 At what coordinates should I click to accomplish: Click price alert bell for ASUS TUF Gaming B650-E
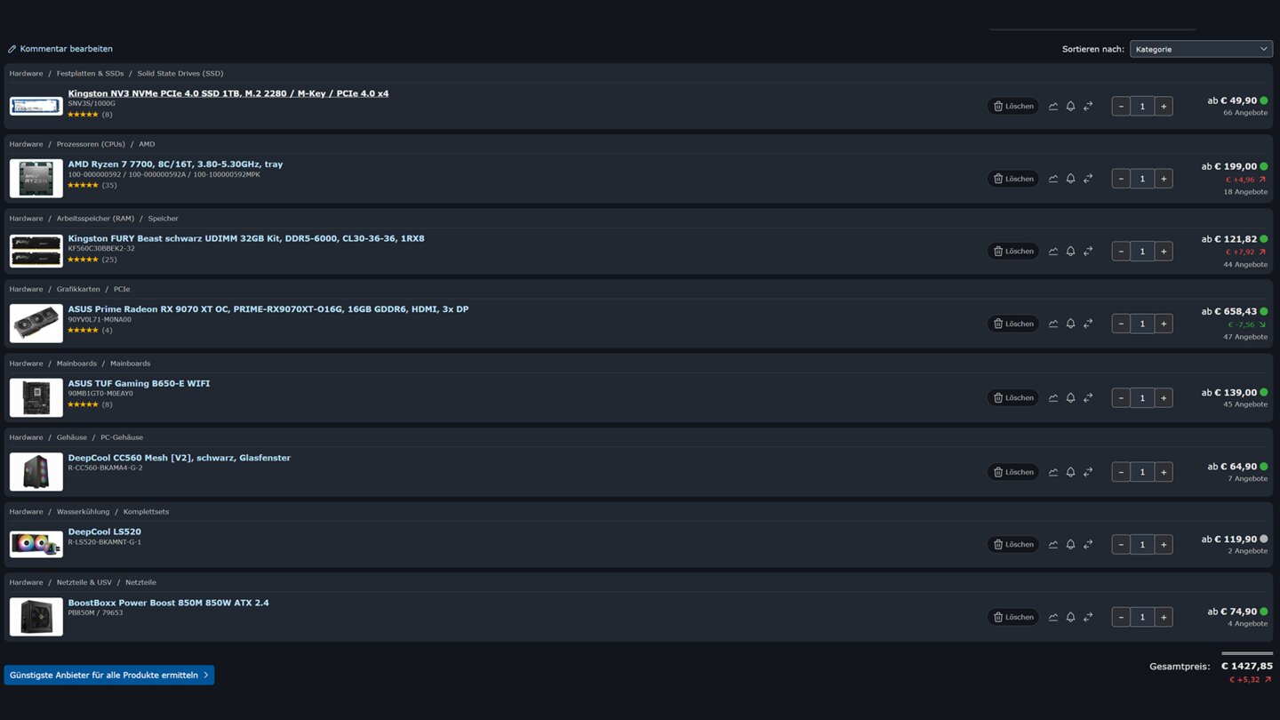click(x=1070, y=398)
